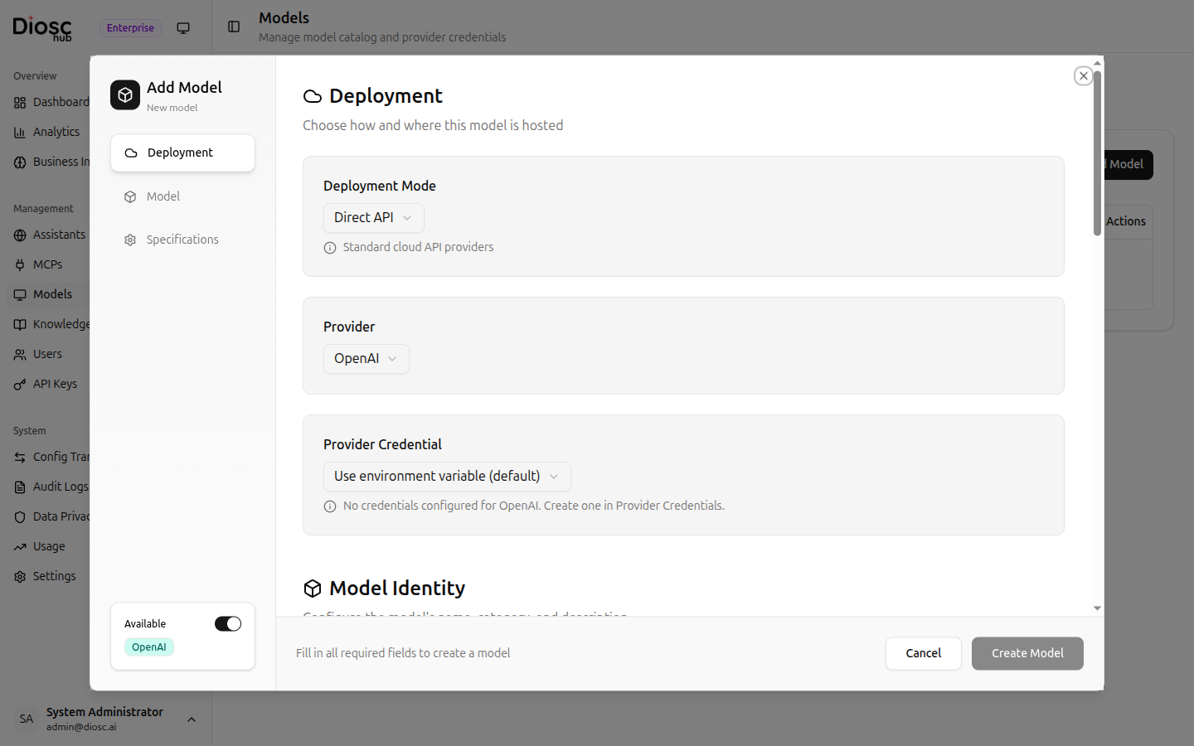Click the 'Model Identity' section heading

(x=397, y=589)
